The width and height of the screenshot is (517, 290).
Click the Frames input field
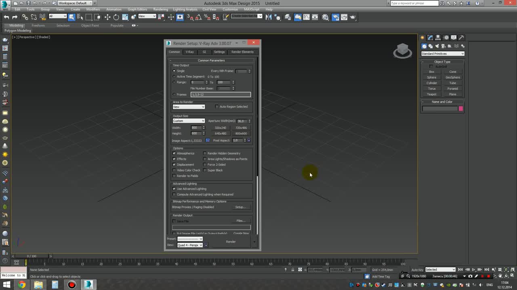221,95
